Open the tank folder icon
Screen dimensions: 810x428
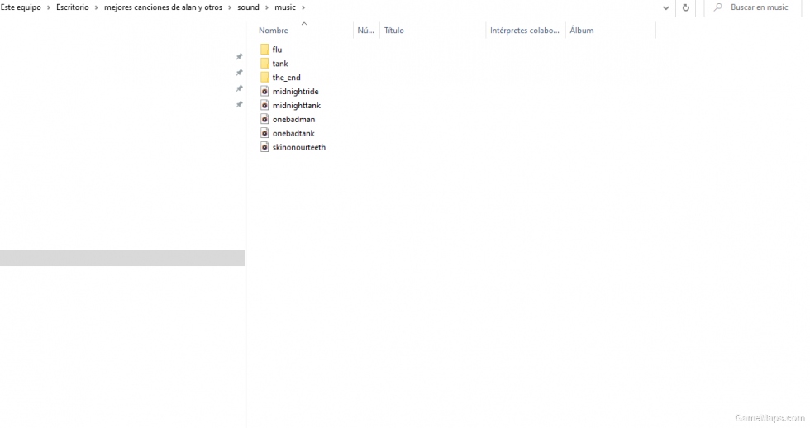[x=264, y=64]
